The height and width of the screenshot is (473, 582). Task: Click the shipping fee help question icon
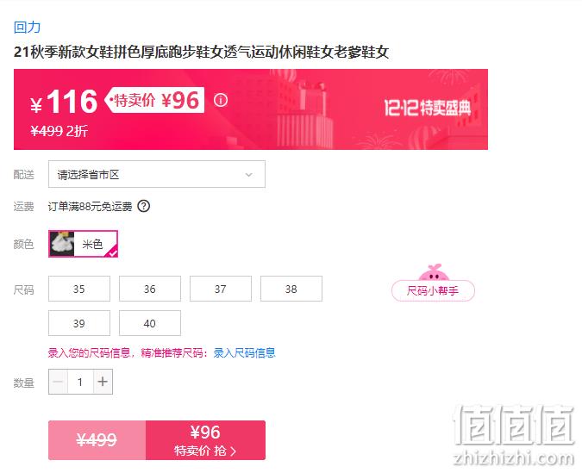point(144,206)
